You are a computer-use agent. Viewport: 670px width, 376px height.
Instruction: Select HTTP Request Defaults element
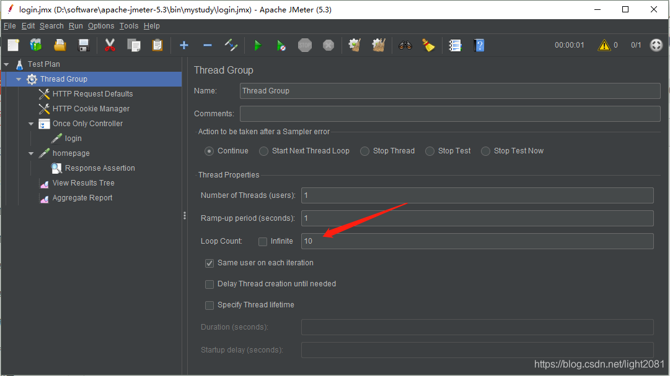click(x=93, y=94)
